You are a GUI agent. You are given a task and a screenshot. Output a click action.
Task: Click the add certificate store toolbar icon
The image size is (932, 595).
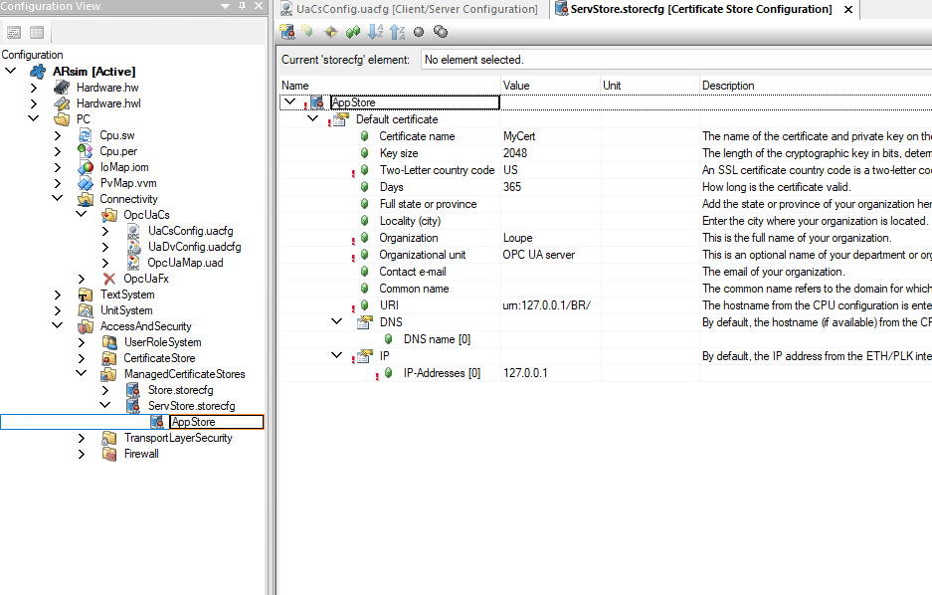point(287,32)
